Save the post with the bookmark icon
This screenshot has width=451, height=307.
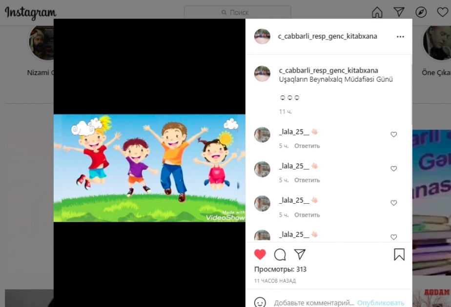coord(399,254)
